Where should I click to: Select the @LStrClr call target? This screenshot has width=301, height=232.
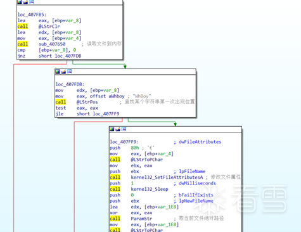pyautogui.click(x=49, y=27)
